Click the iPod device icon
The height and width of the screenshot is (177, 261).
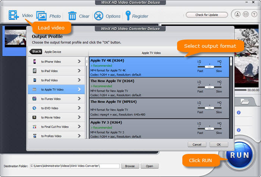pyautogui.click(x=34, y=80)
